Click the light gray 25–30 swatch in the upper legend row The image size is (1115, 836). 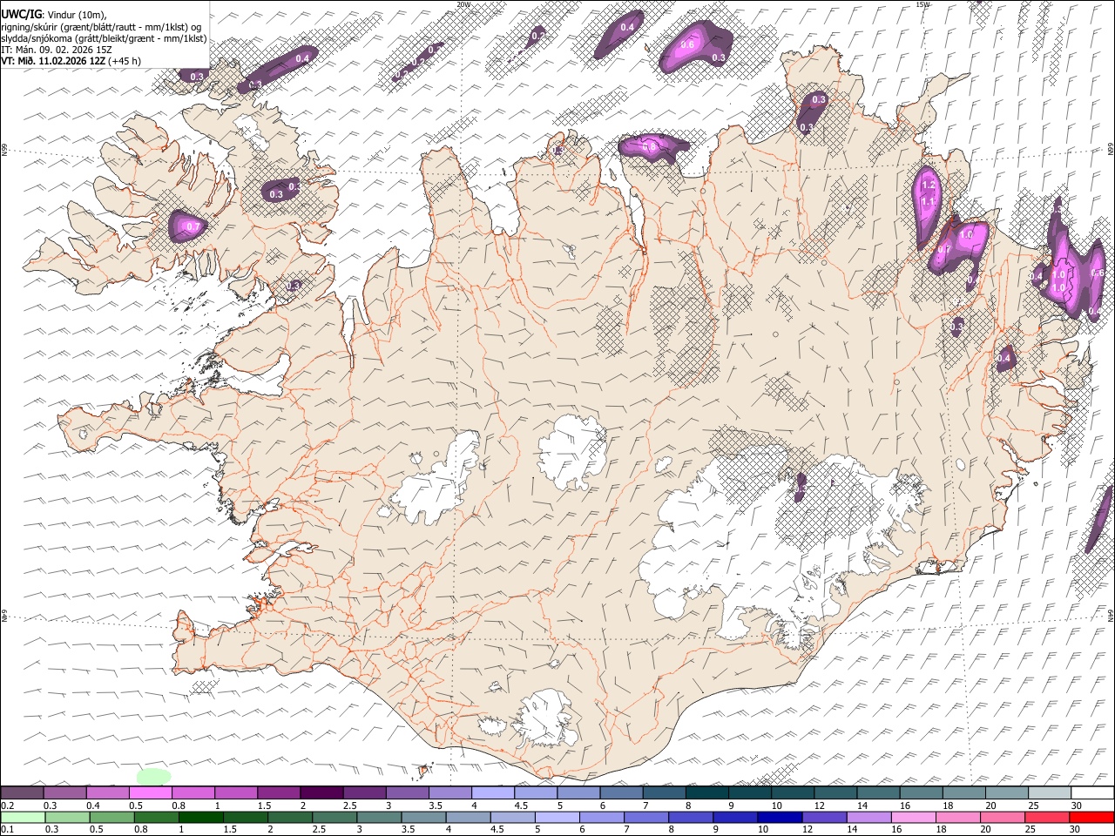(1049, 793)
